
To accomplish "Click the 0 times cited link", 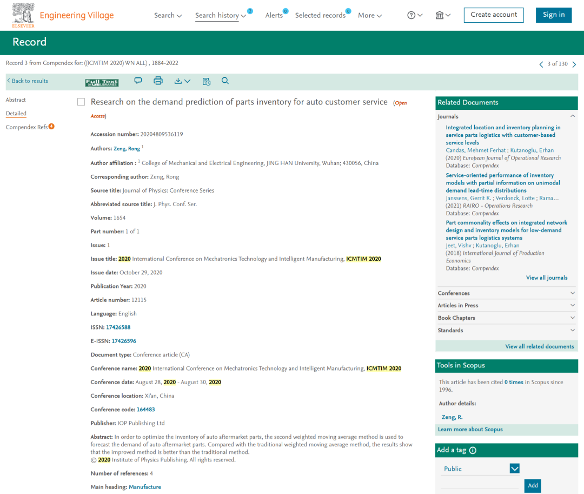I will 514,382.
